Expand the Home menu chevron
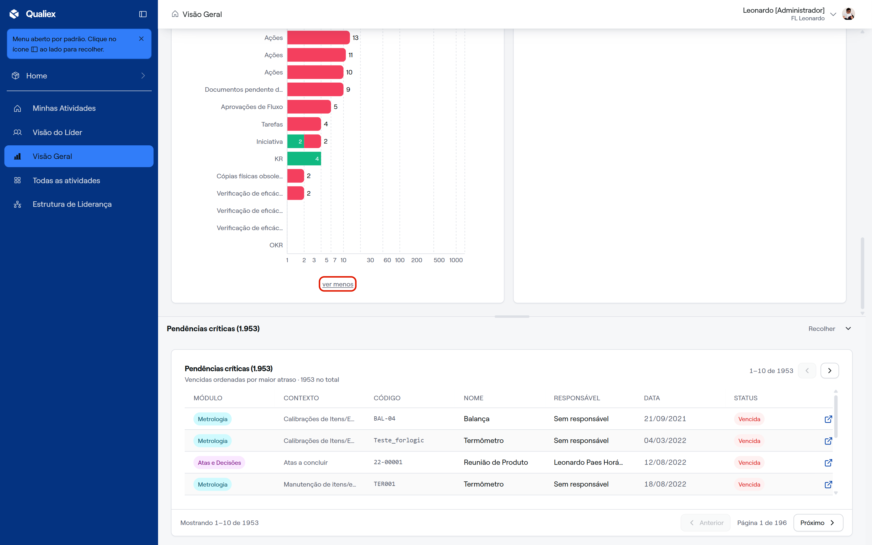 pyautogui.click(x=143, y=76)
